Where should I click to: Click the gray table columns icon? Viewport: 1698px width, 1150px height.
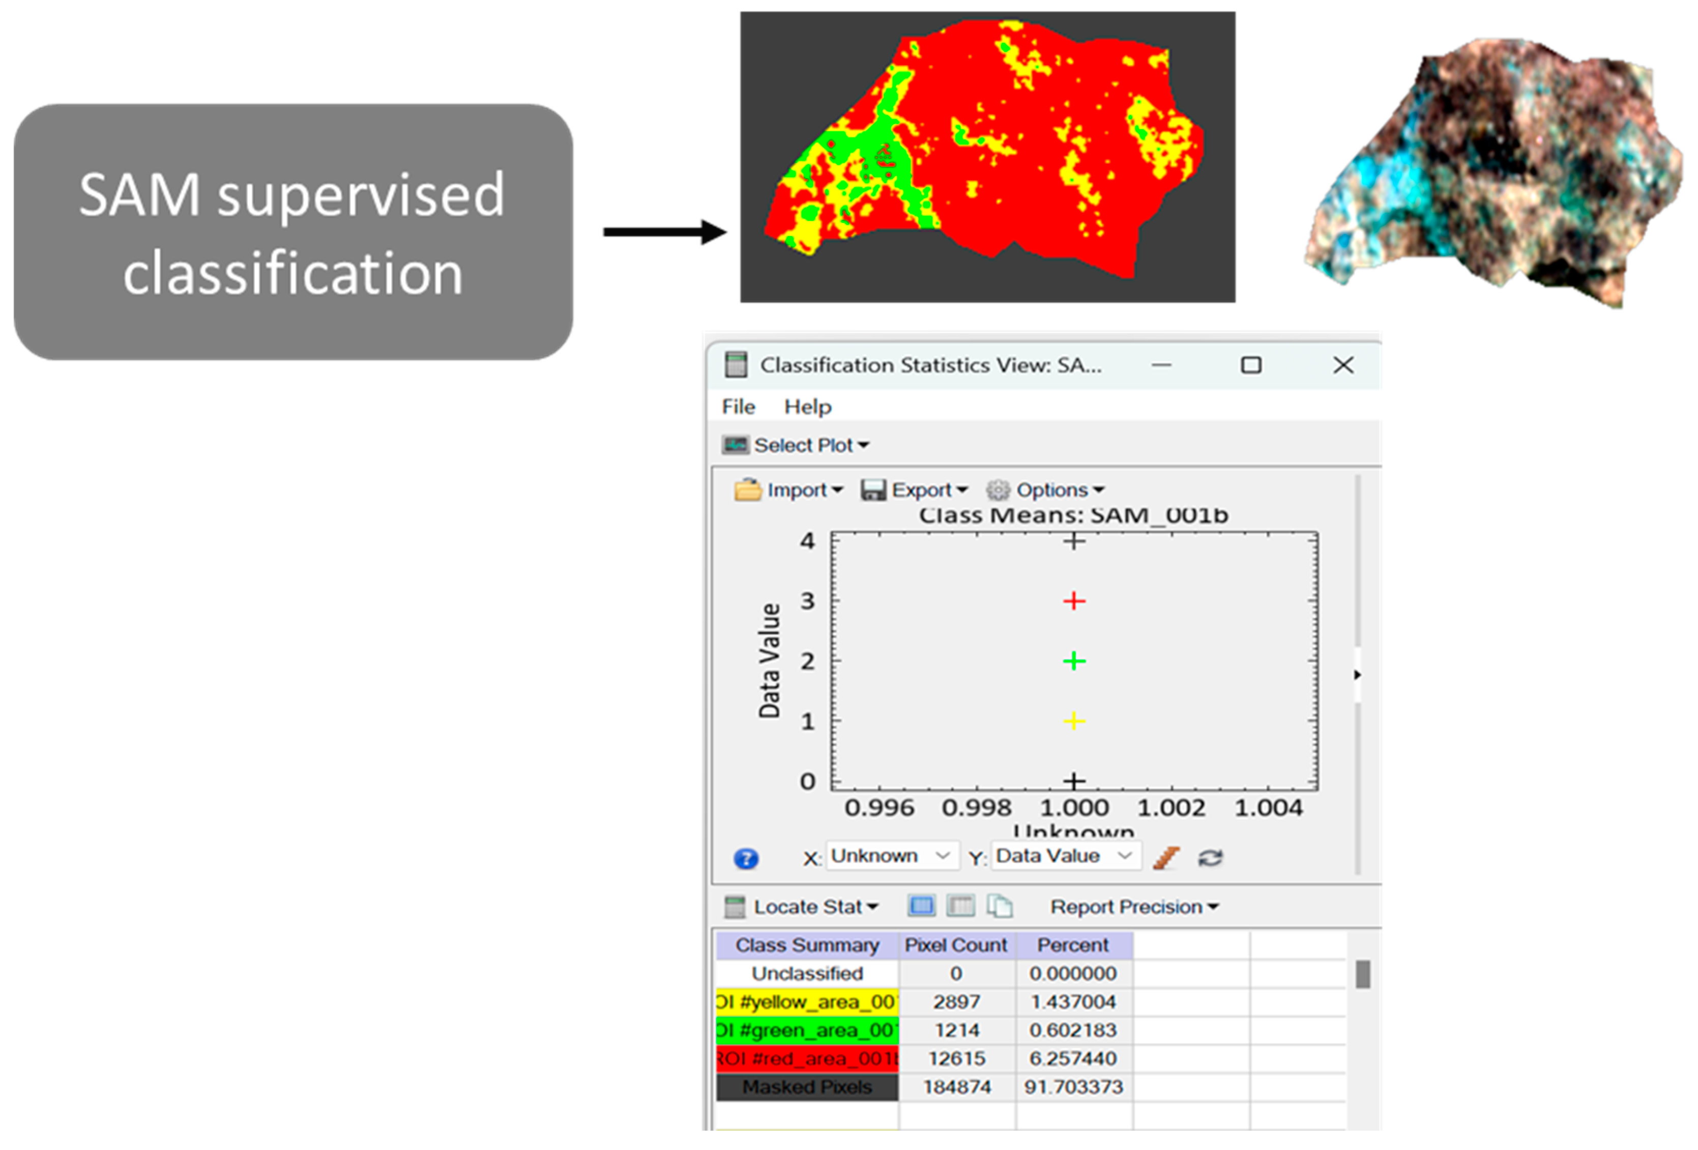click(960, 906)
